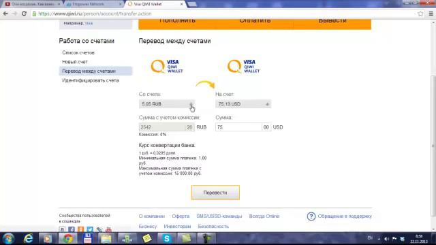
Task: Open 'SMS/USSD-команды' footer link
Action: point(219,216)
